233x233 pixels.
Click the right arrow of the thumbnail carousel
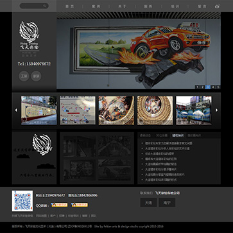coord(216,110)
